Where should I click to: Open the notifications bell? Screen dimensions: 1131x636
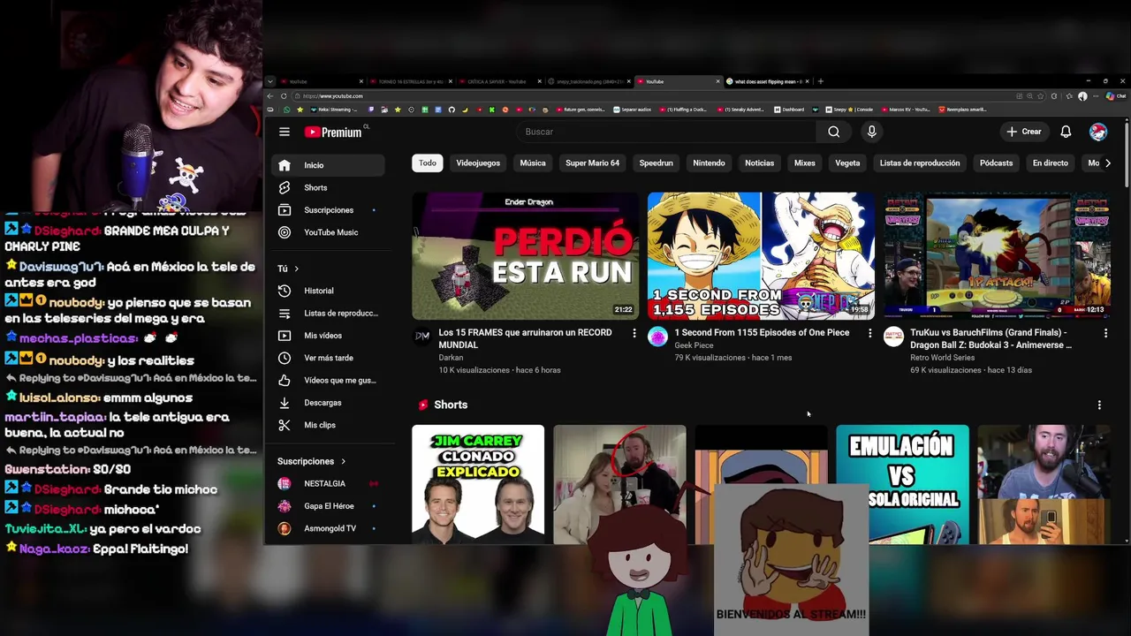tap(1066, 132)
